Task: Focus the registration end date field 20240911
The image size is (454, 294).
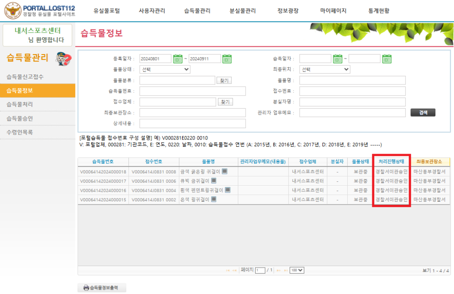Action: tap(205, 59)
